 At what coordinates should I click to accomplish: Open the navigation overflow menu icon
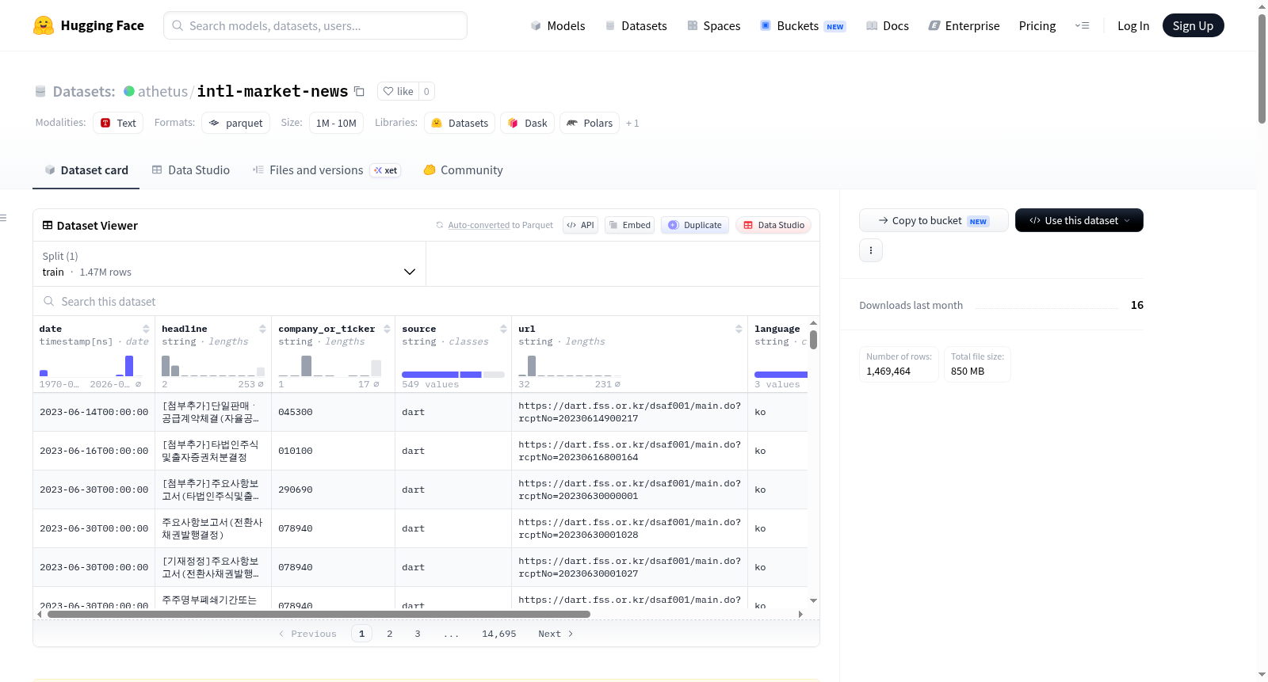[x=1082, y=25]
